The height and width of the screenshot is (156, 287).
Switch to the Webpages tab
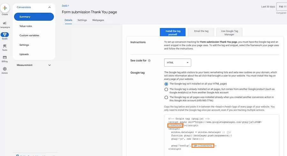pyautogui.click(x=98, y=20)
